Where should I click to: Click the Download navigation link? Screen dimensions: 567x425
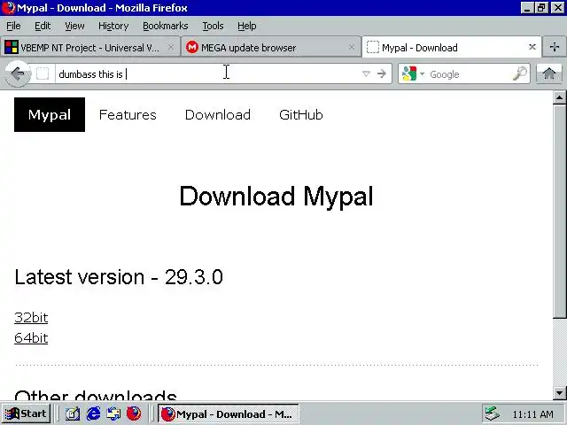pos(218,115)
